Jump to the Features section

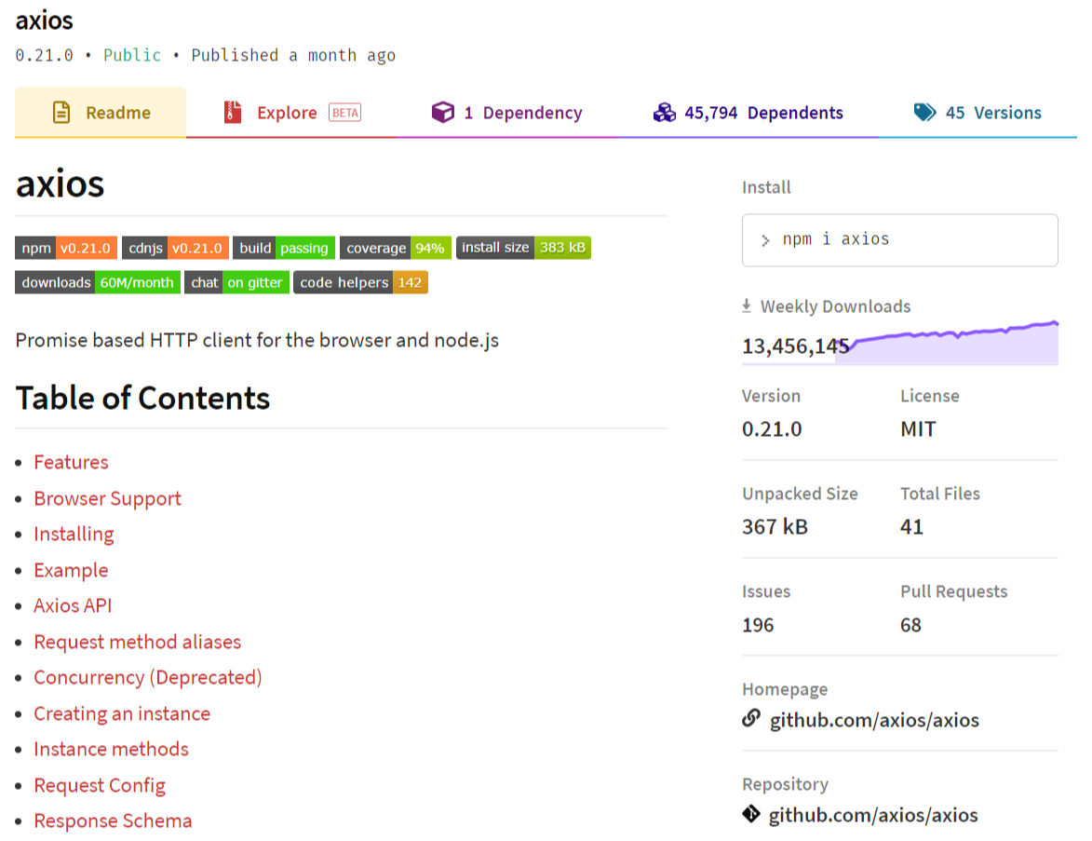(x=71, y=462)
